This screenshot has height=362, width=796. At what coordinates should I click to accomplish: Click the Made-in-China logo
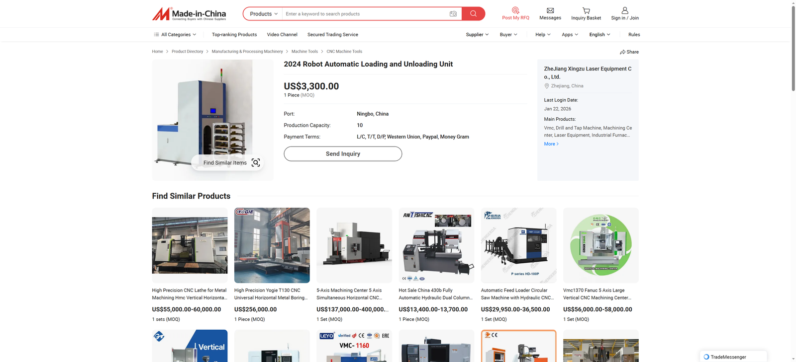(189, 14)
